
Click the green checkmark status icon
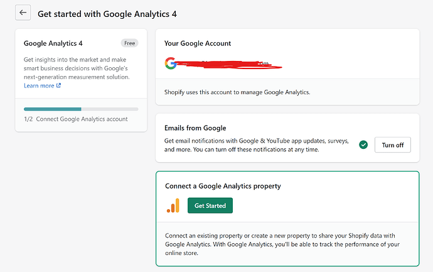[x=363, y=144]
